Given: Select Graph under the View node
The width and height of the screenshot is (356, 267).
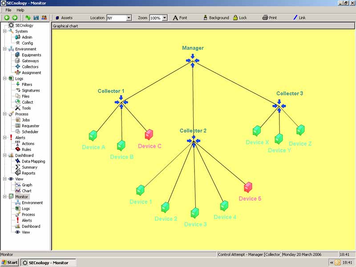Looking at the screenshot, I should [x=24, y=185].
